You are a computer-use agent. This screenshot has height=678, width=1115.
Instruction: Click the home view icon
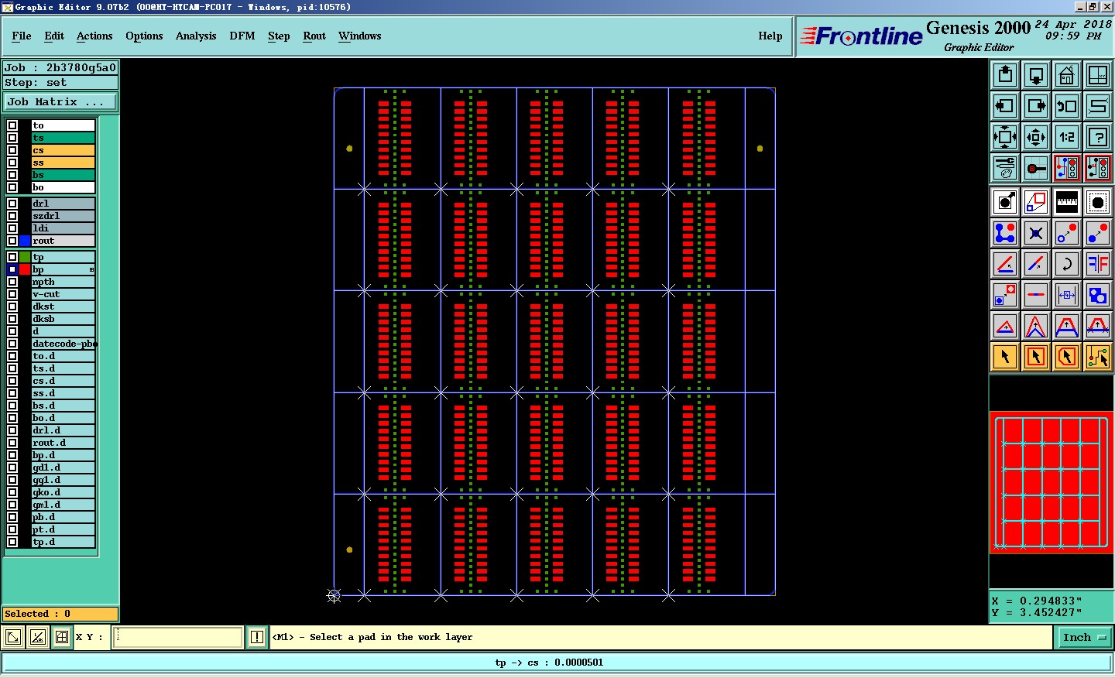pyautogui.click(x=1067, y=75)
